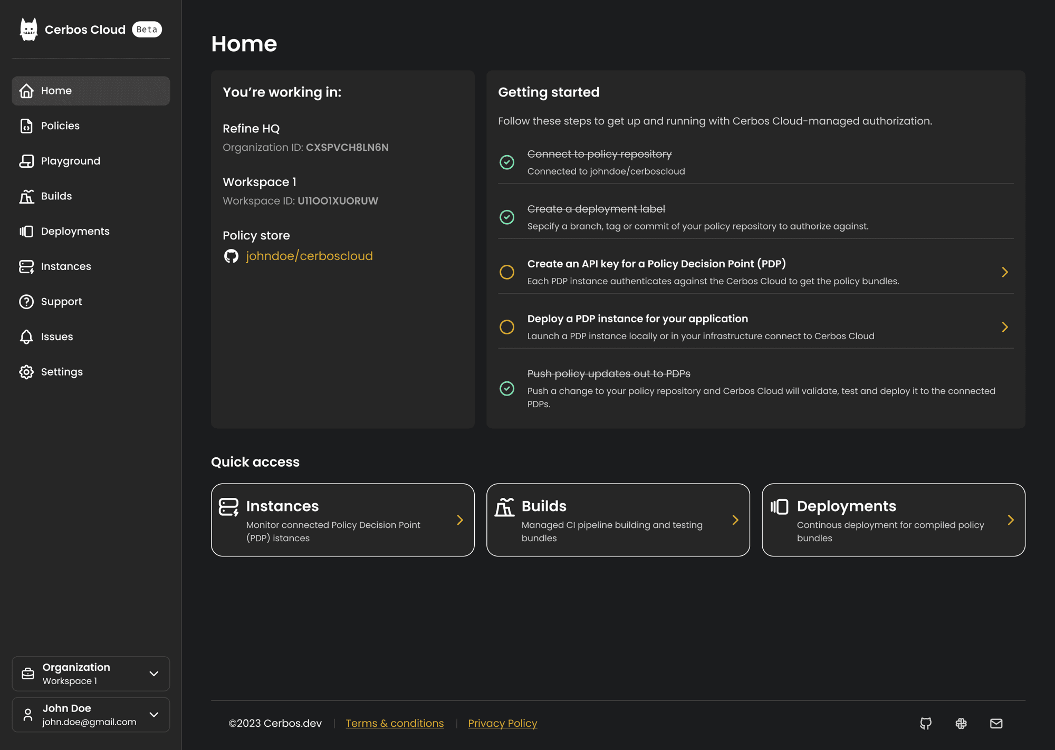This screenshot has height=750, width=1055.
Task: Click the GitHub icon in the footer
Action: [926, 723]
